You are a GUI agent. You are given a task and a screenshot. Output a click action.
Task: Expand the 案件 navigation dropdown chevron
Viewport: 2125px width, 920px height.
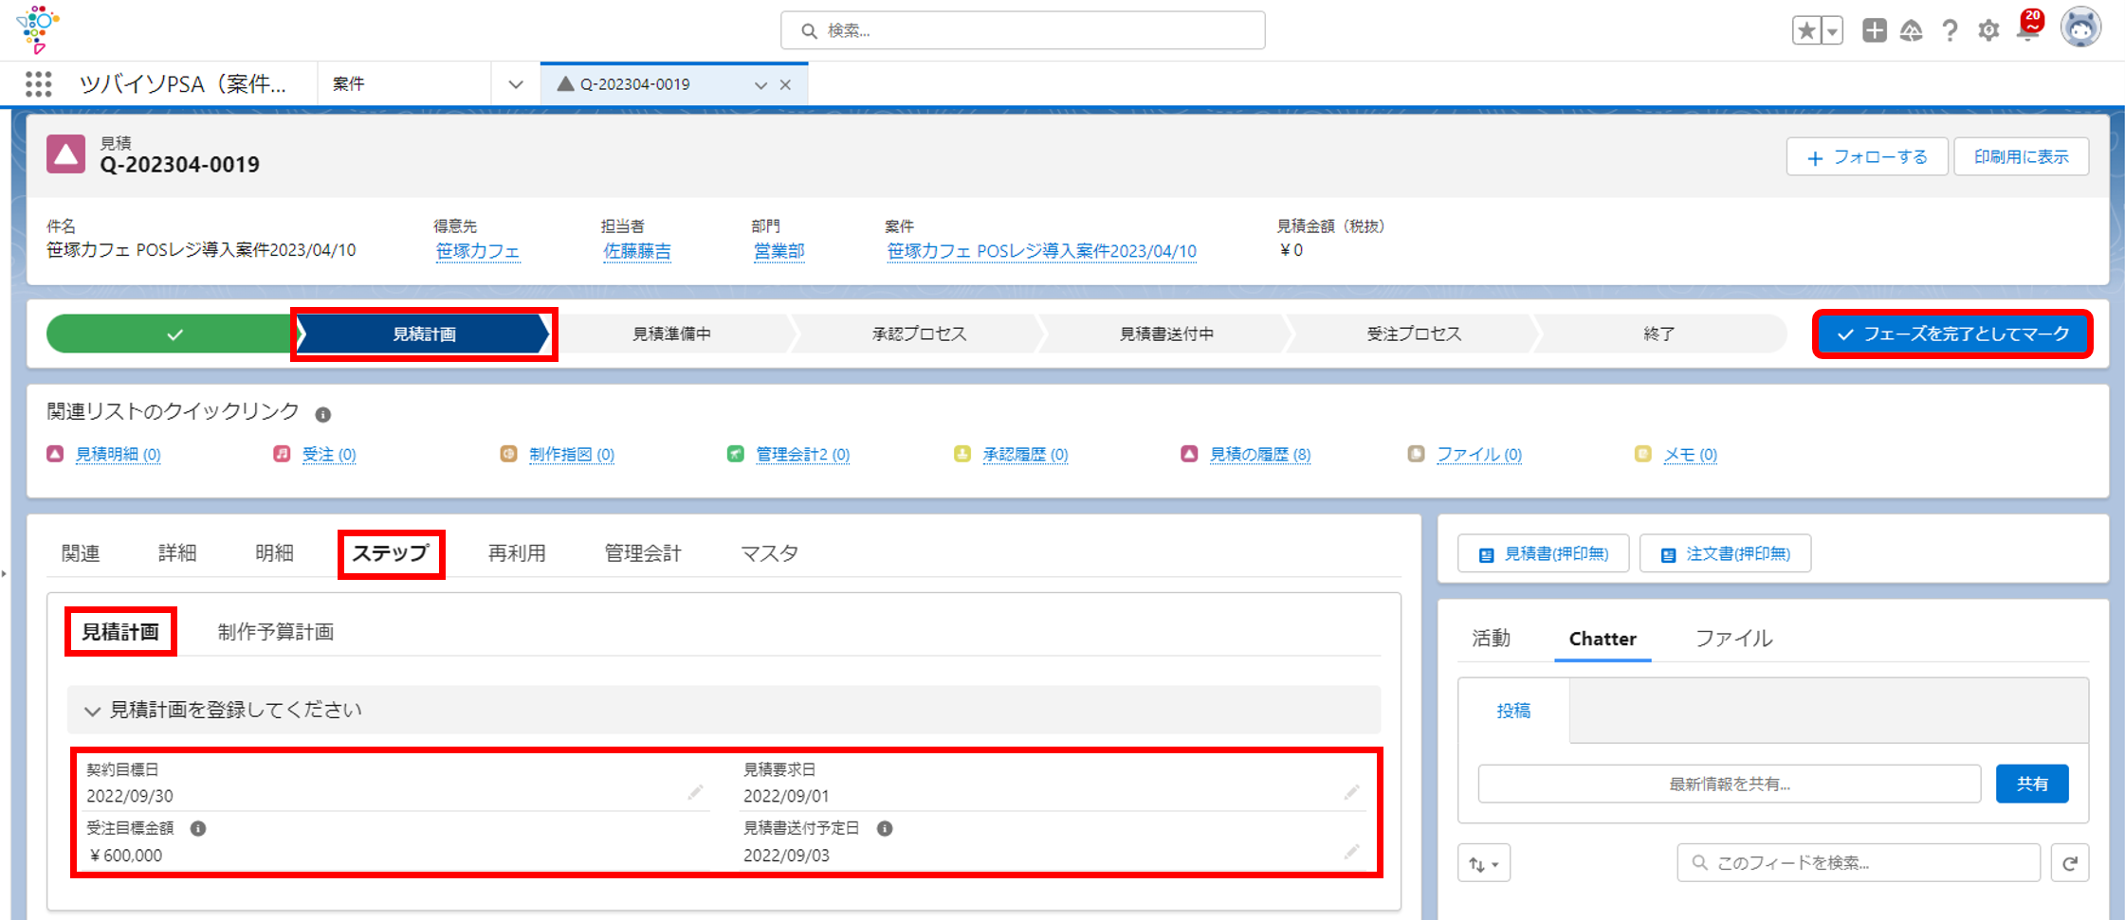click(515, 84)
